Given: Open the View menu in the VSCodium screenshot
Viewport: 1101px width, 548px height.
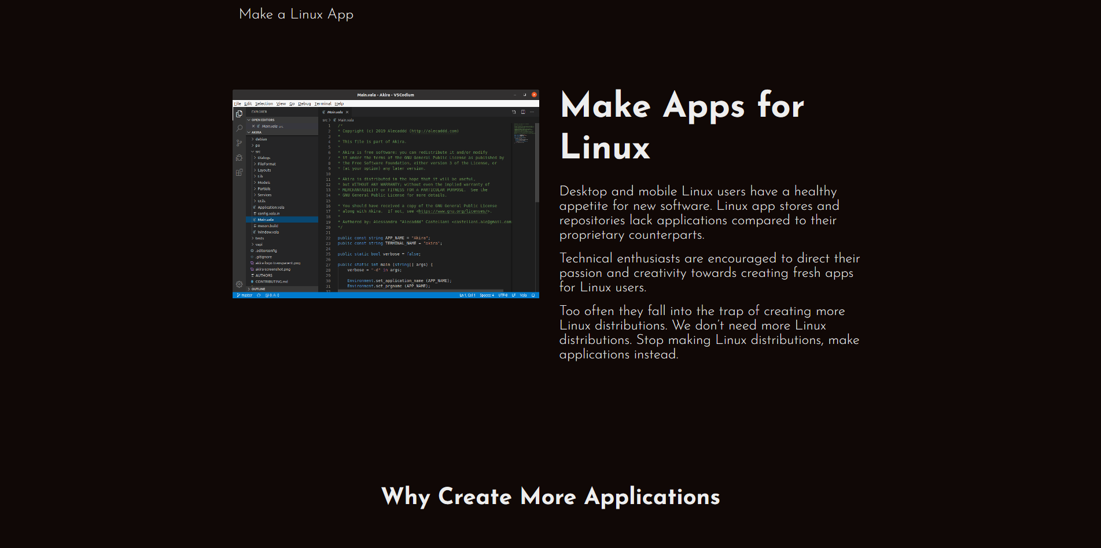Looking at the screenshot, I should tap(281, 104).
